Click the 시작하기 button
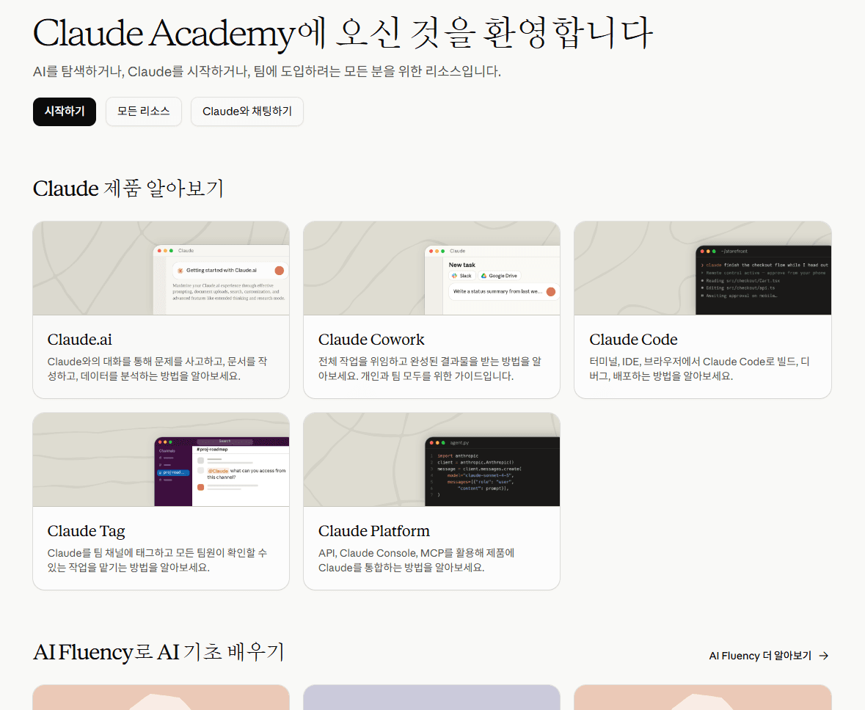 pos(65,111)
